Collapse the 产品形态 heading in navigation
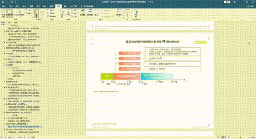Viewport: 256px width, 139px height. 5,59
